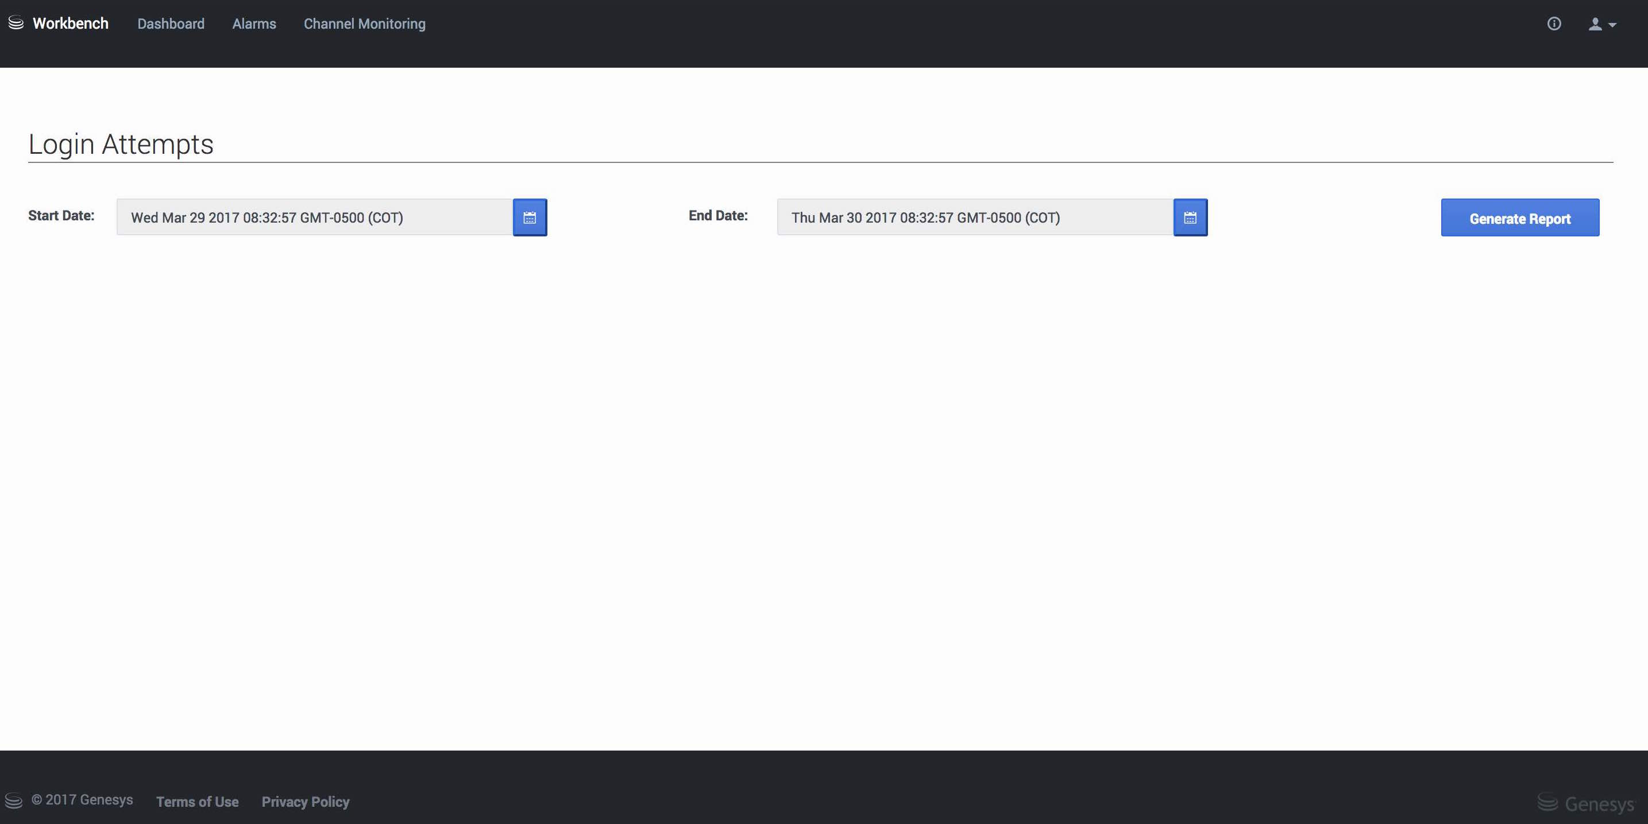Open the Start Date calendar picker
The image size is (1648, 824).
(530, 217)
